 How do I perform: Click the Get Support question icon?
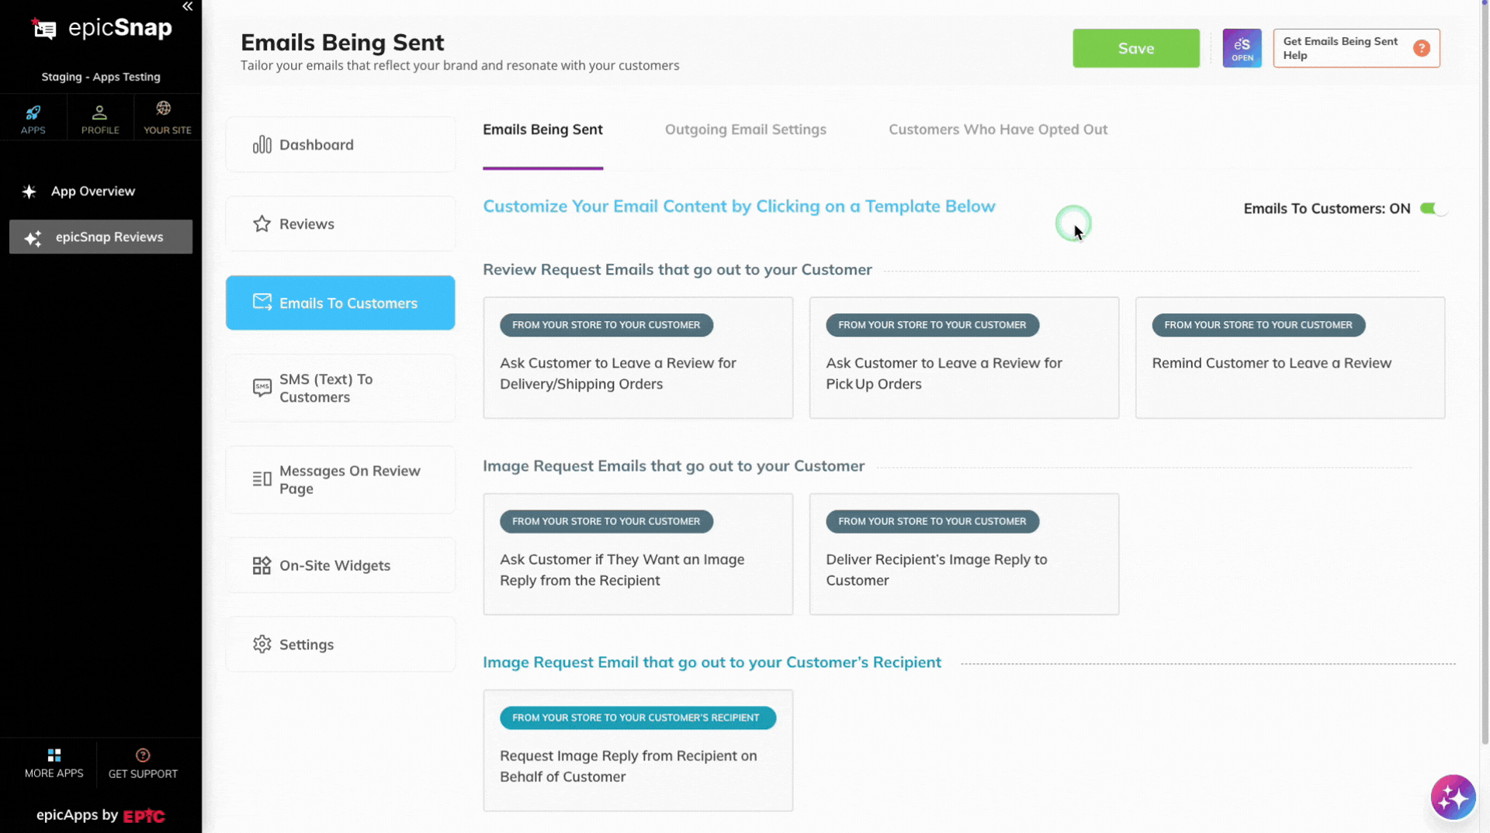pyautogui.click(x=143, y=755)
